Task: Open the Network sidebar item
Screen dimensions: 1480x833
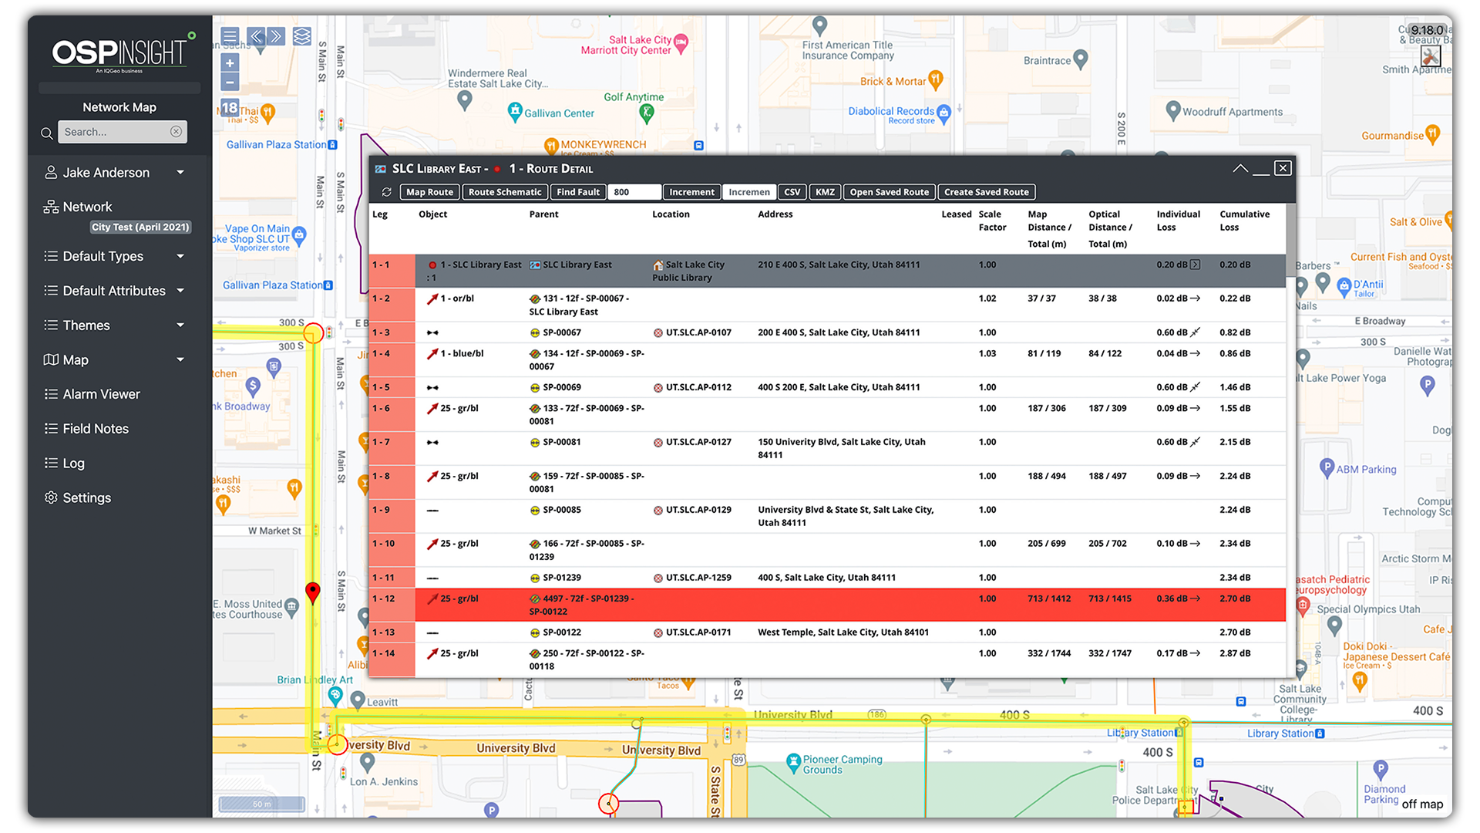Action: 78,207
